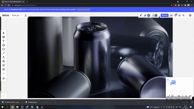Open board search magnifier
This screenshot has width=194, height=109.
pos(183,15)
